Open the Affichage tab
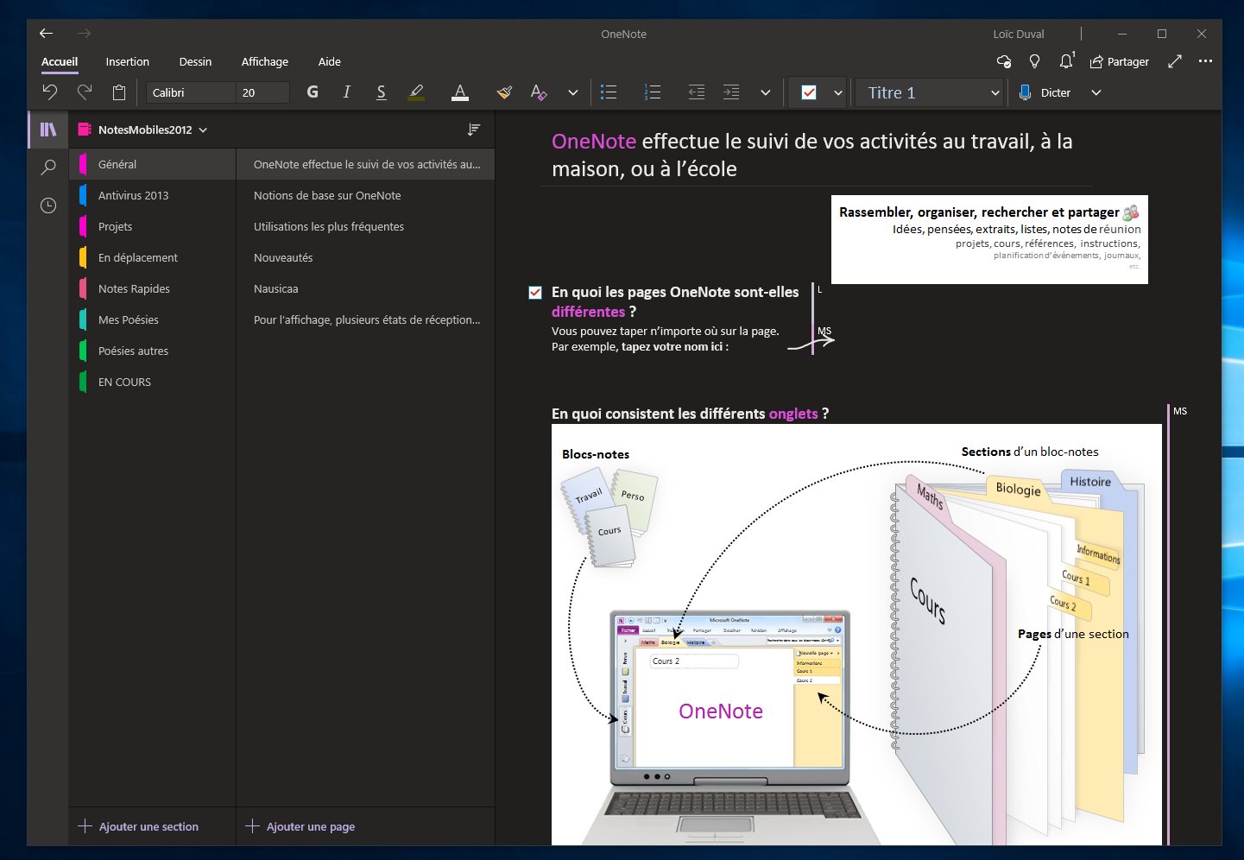This screenshot has width=1244, height=860. point(265,61)
